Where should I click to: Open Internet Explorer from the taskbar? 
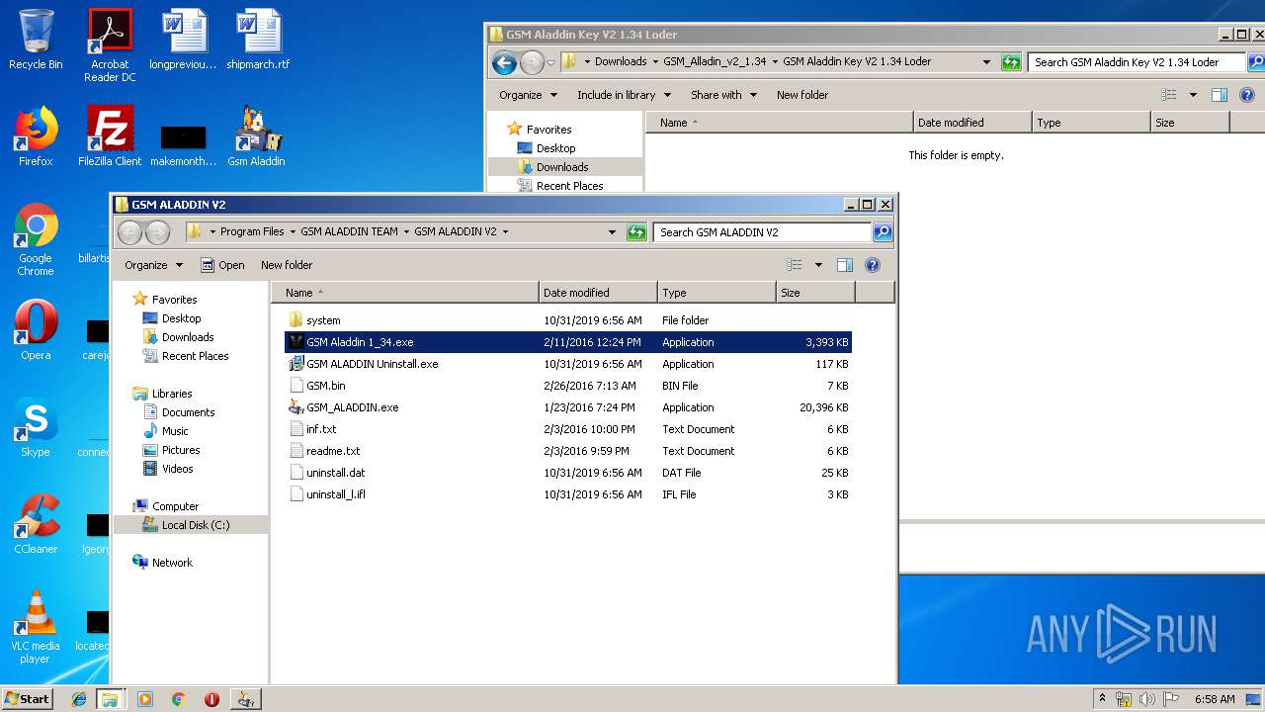click(x=79, y=699)
